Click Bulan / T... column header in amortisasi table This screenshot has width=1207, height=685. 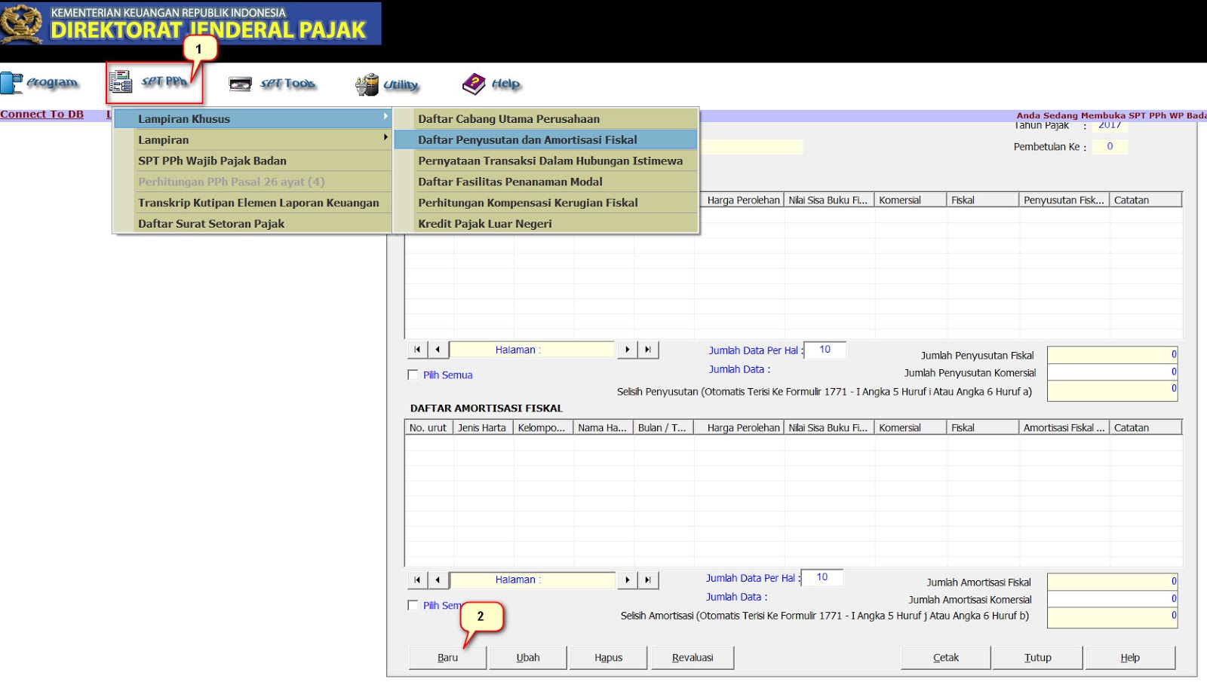[664, 428]
